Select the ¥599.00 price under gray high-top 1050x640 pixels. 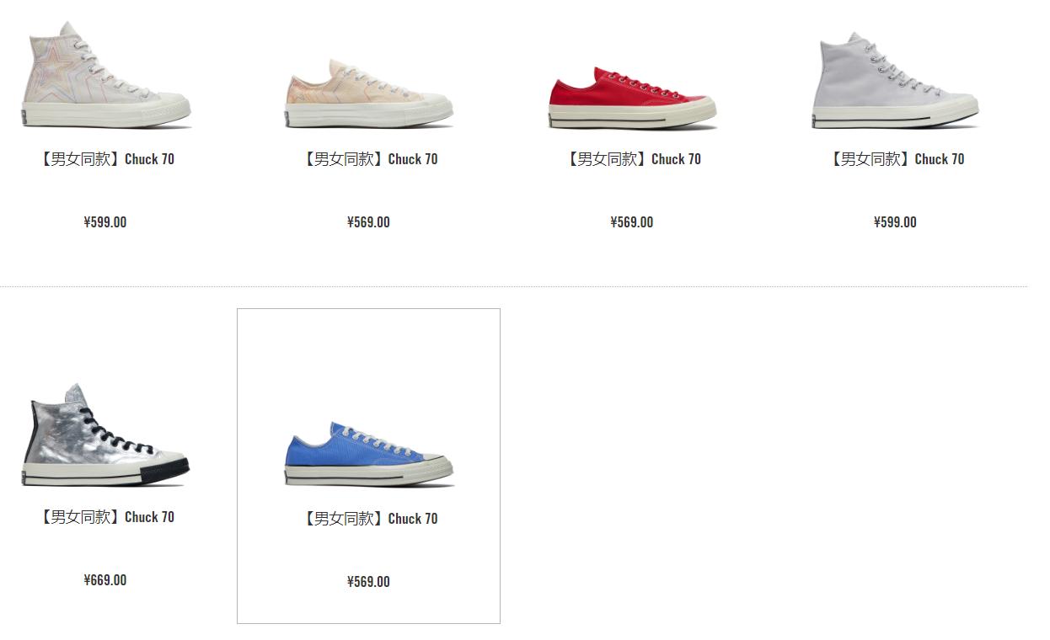895,222
